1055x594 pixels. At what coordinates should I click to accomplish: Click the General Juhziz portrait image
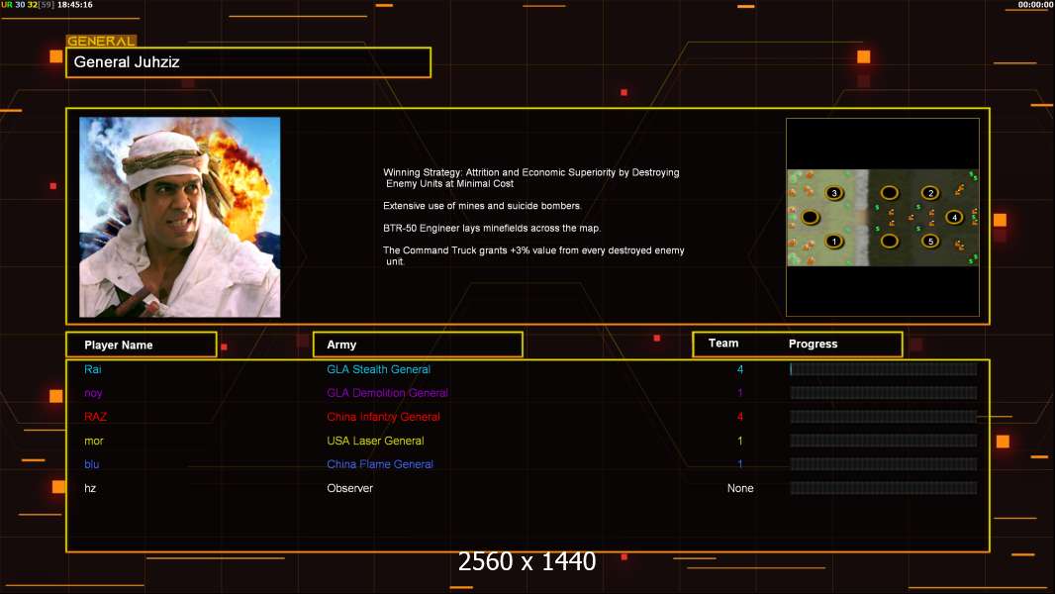click(x=179, y=217)
